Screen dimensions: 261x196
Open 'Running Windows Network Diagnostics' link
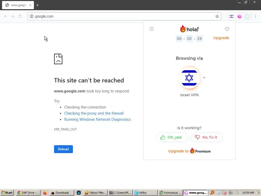(x=98, y=119)
